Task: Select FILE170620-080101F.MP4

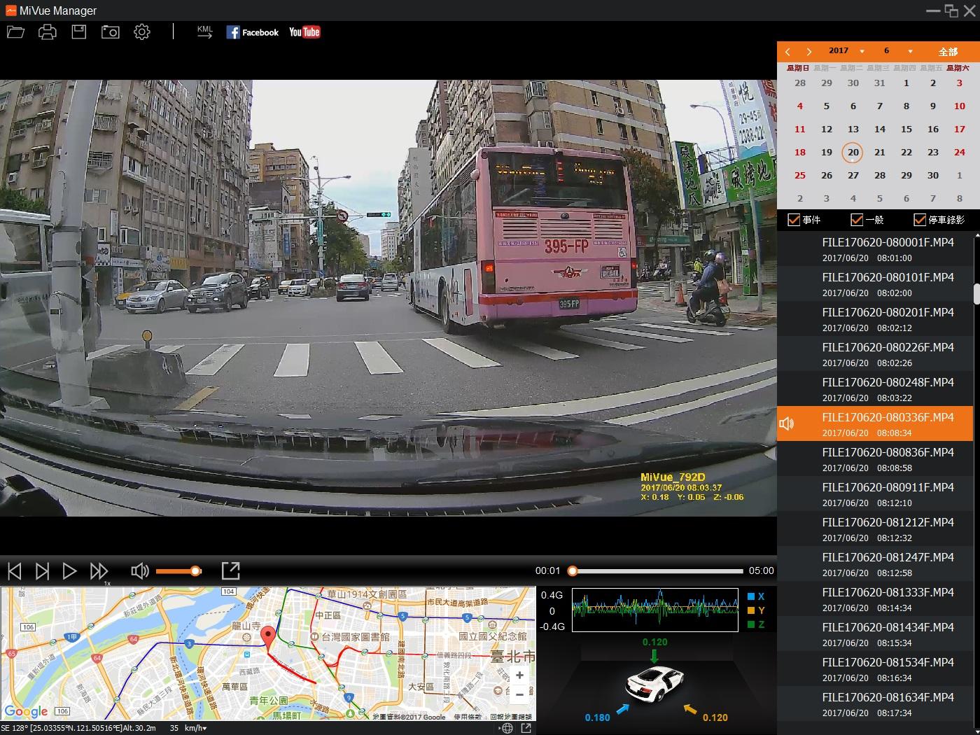Action: pyautogui.click(x=875, y=284)
